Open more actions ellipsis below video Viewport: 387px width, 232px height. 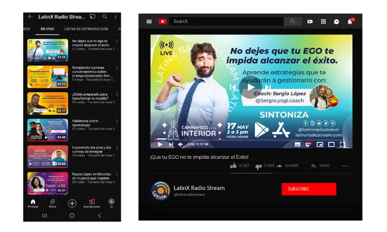(x=345, y=166)
